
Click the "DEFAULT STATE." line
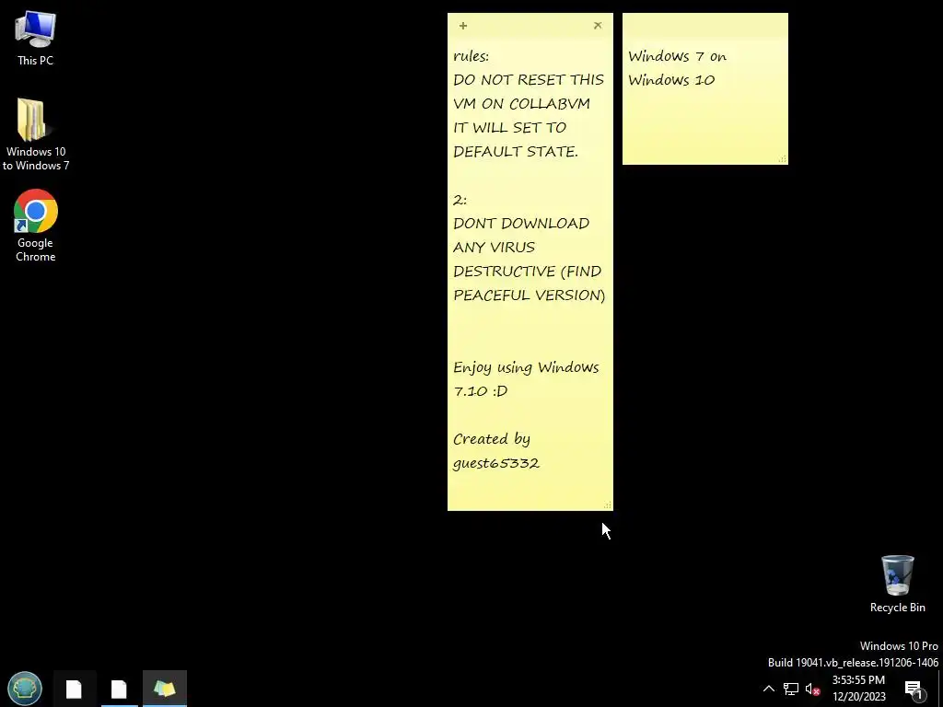(516, 152)
